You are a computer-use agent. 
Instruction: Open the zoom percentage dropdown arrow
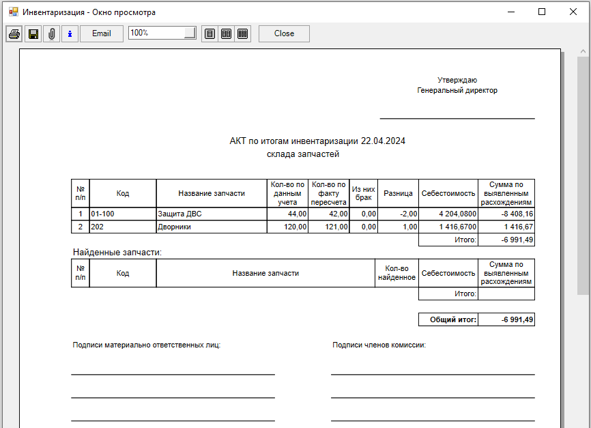[190, 33]
